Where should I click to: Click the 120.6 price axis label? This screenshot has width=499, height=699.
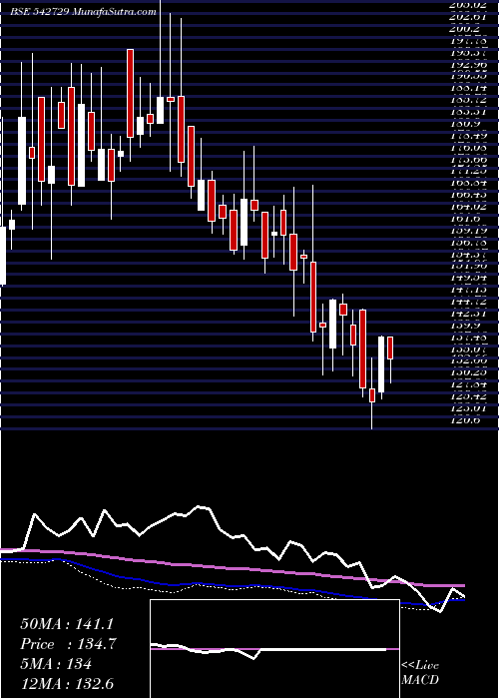[466, 420]
